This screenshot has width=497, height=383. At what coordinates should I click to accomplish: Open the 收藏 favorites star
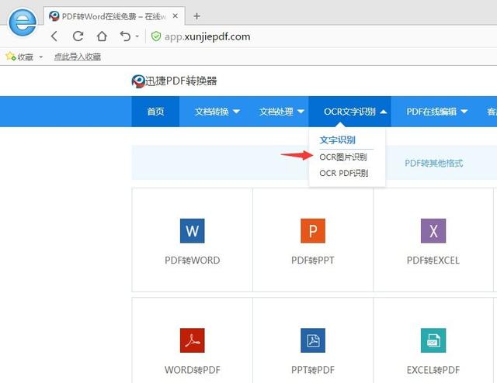(x=10, y=57)
